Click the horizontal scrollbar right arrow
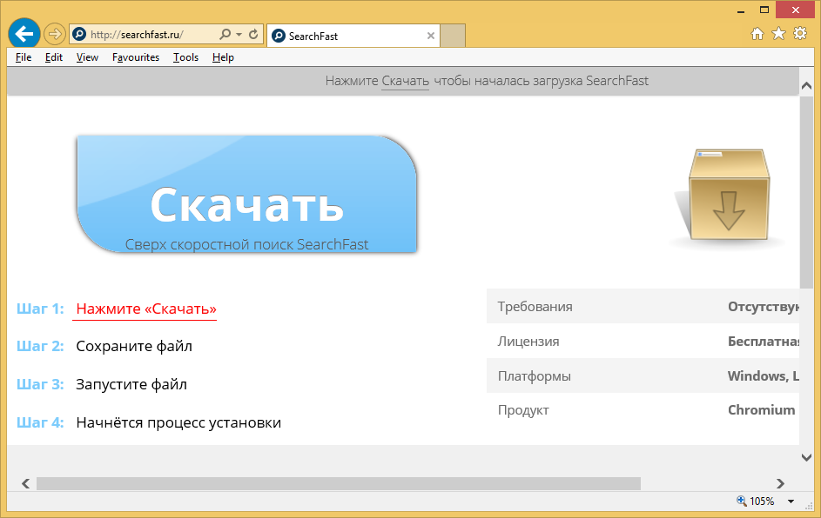This screenshot has width=821, height=518. pyautogui.click(x=780, y=483)
